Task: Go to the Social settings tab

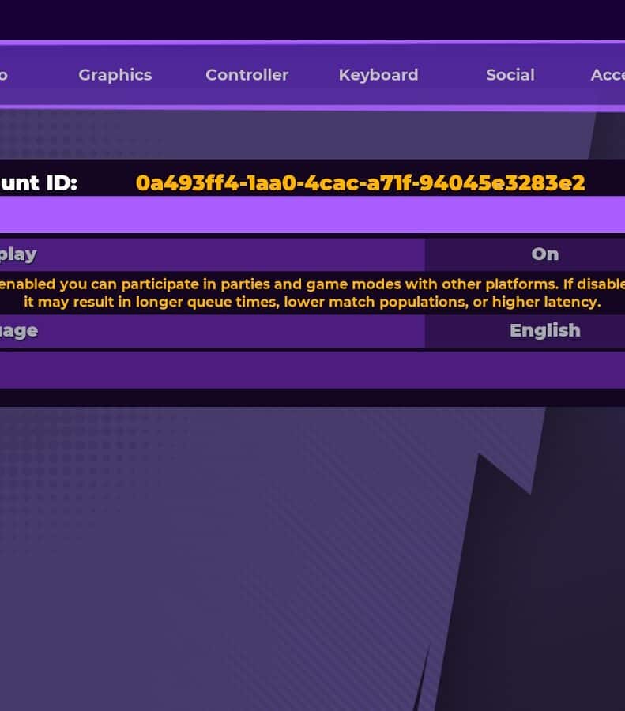Action: (510, 75)
